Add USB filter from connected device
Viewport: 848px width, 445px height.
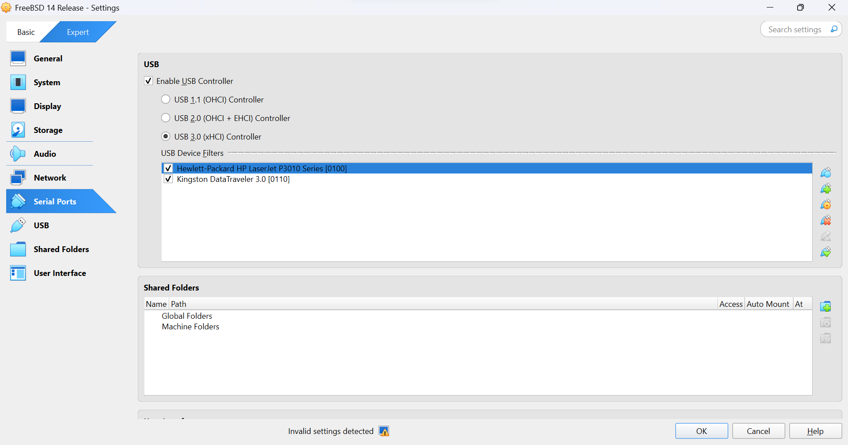pyautogui.click(x=825, y=189)
